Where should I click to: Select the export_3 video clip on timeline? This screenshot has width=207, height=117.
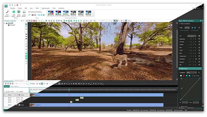tap(96, 95)
